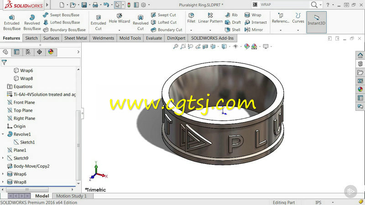Screen dimensions: 365x205
Task: Switch to the Weldments tab
Action: click(x=104, y=38)
